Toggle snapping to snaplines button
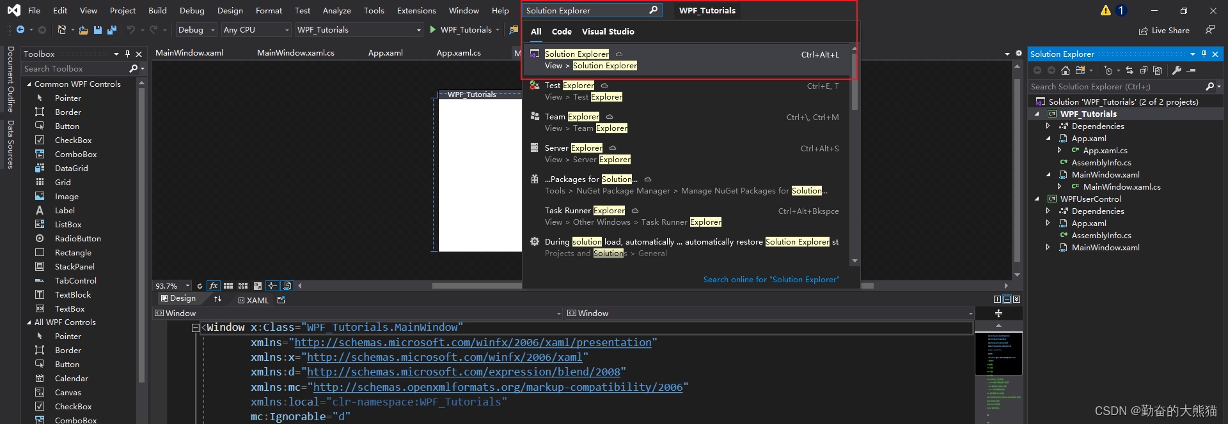The image size is (1228, 424). (x=272, y=286)
